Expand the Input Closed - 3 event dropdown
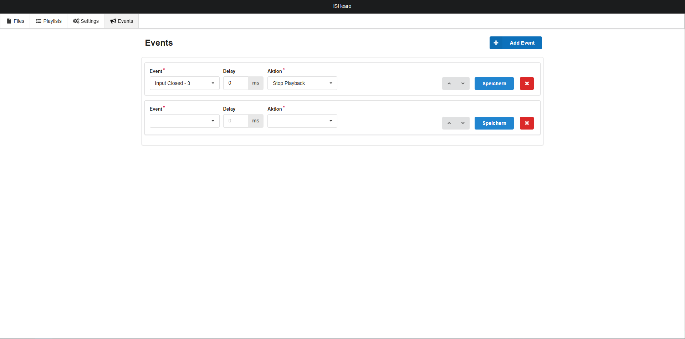The width and height of the screenshot is (685, 339). click(184, 83)
